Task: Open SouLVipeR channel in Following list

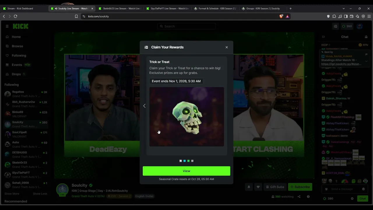Action: click(x=26, y=134)
